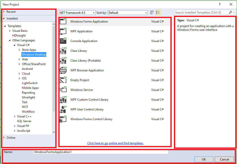
Task: Select the WPF Browser Application template name
Action: coord(87,70)
